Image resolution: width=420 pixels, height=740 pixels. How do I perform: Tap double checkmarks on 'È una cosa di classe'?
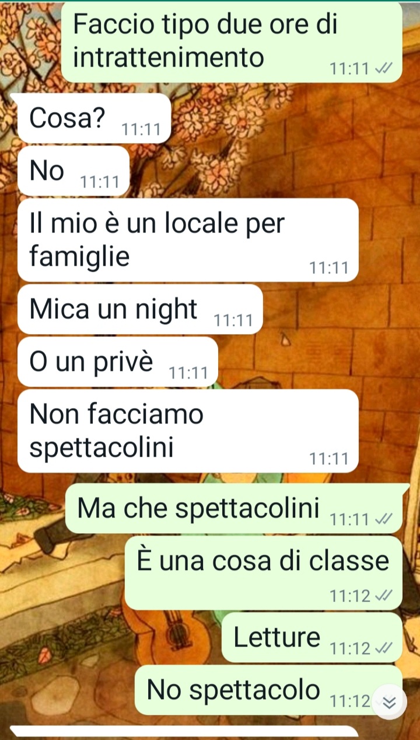pos(383,596)
